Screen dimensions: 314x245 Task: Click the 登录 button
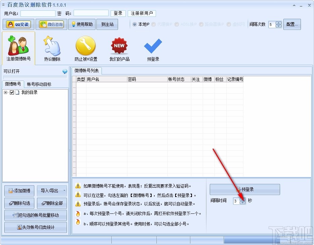pyautogui.click(x=118, y=13)
